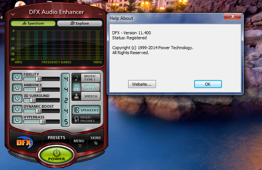This screenshot has height=170, width=262.
Task: Click the 3D Surround level digit 2
Action: pyautogui.click(x=66, y=100)
